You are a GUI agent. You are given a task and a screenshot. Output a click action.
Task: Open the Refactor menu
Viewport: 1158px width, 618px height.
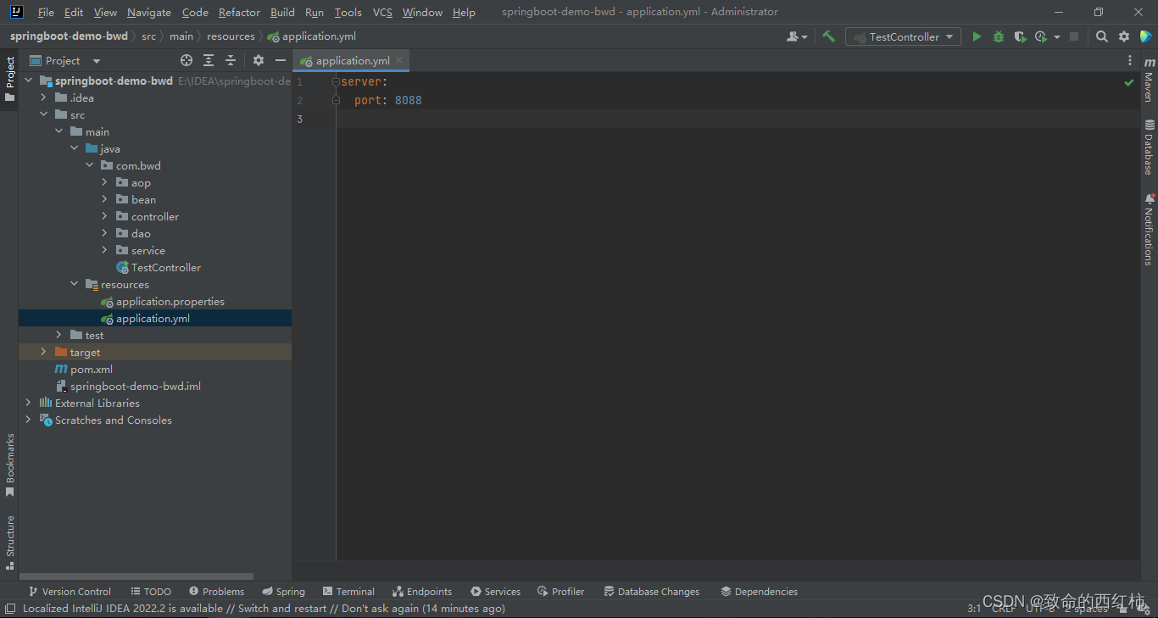[239, 12]
